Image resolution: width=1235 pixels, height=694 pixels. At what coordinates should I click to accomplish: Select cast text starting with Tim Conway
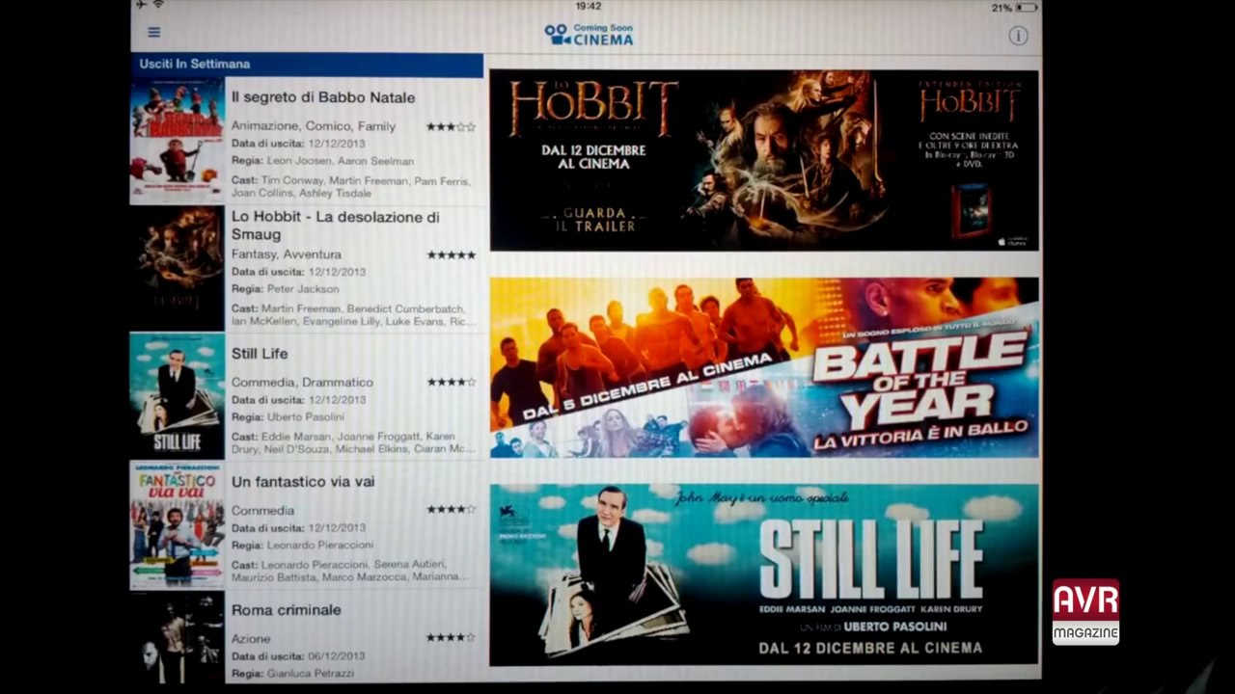click(350, 187)
